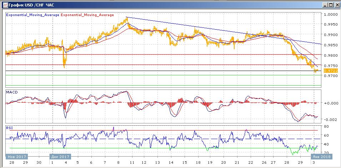Click the Янв 2018 month marker
The height and width of the screenshot is (168, 341).
tap(321, 157)
